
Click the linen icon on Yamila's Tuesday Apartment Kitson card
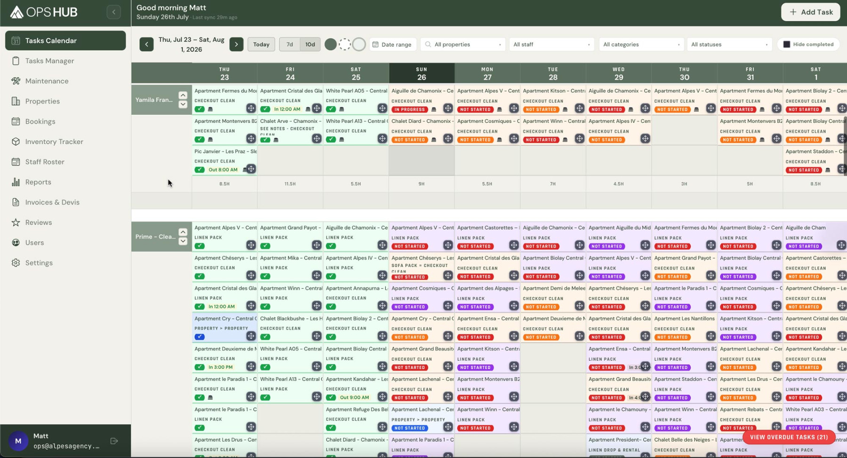click(565, 110)
